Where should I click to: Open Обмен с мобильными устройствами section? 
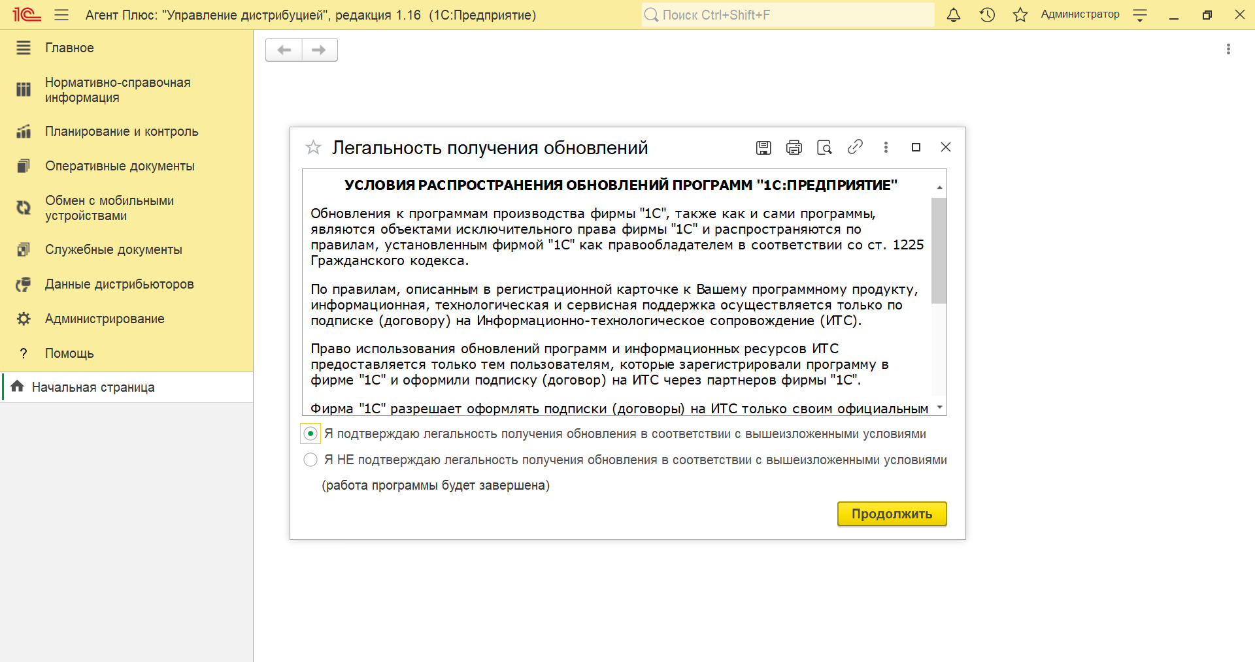tap(127, 208)
